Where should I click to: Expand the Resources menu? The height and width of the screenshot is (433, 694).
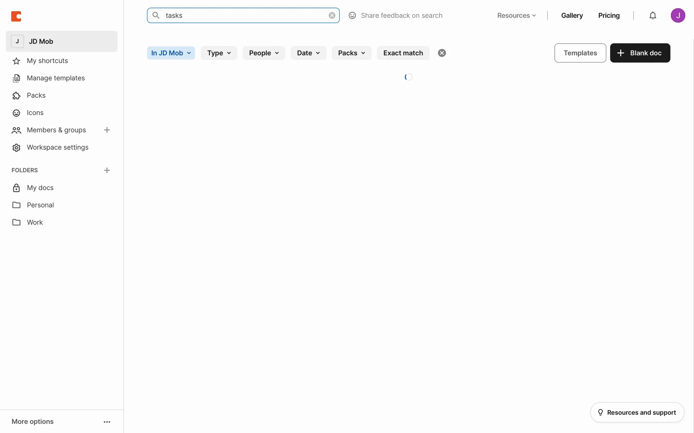(x=516, y=16)
